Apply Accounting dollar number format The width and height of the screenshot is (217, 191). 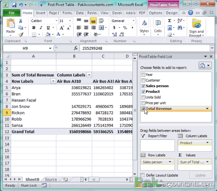point(114,28)
